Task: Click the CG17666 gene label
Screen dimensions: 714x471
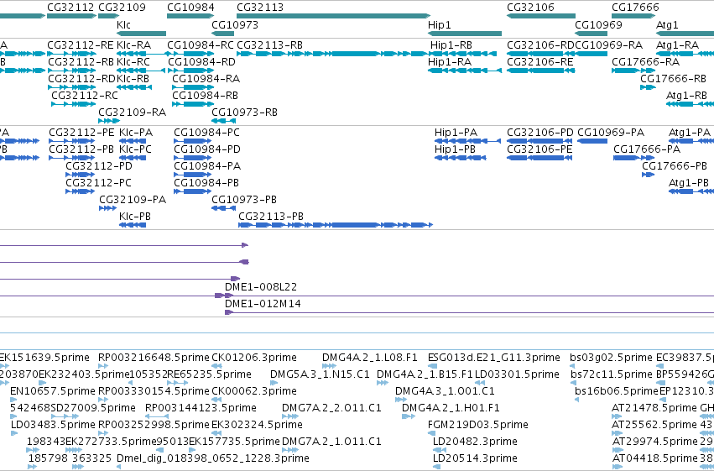Action: point(635,8)
